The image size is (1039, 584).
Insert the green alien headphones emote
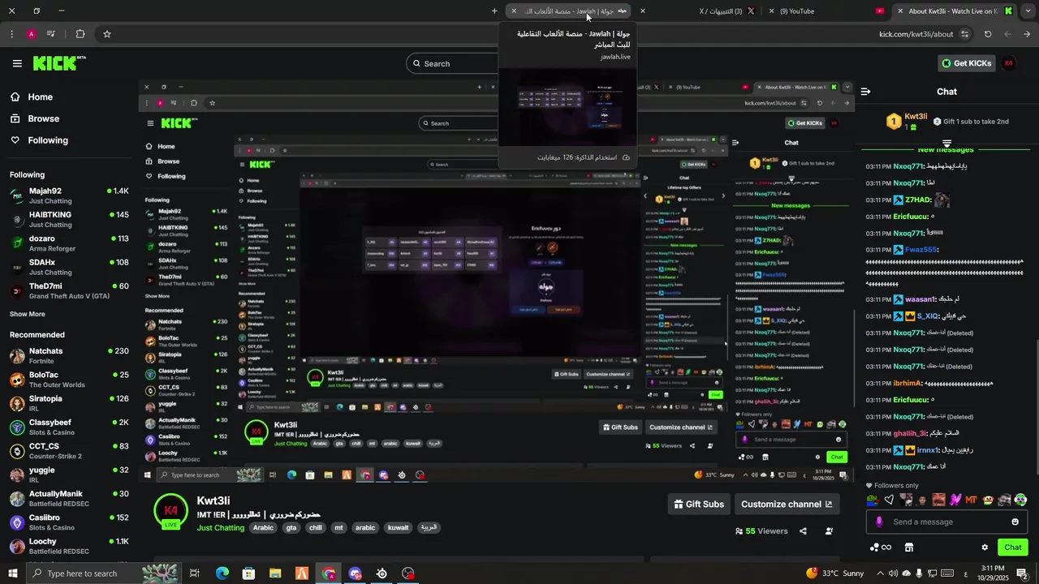[x=1020, y=500]
